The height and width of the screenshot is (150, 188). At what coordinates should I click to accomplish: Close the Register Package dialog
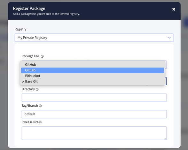174,9
